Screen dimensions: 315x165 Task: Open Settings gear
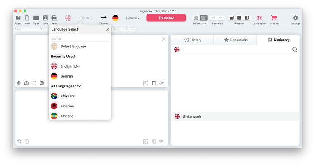295,18
